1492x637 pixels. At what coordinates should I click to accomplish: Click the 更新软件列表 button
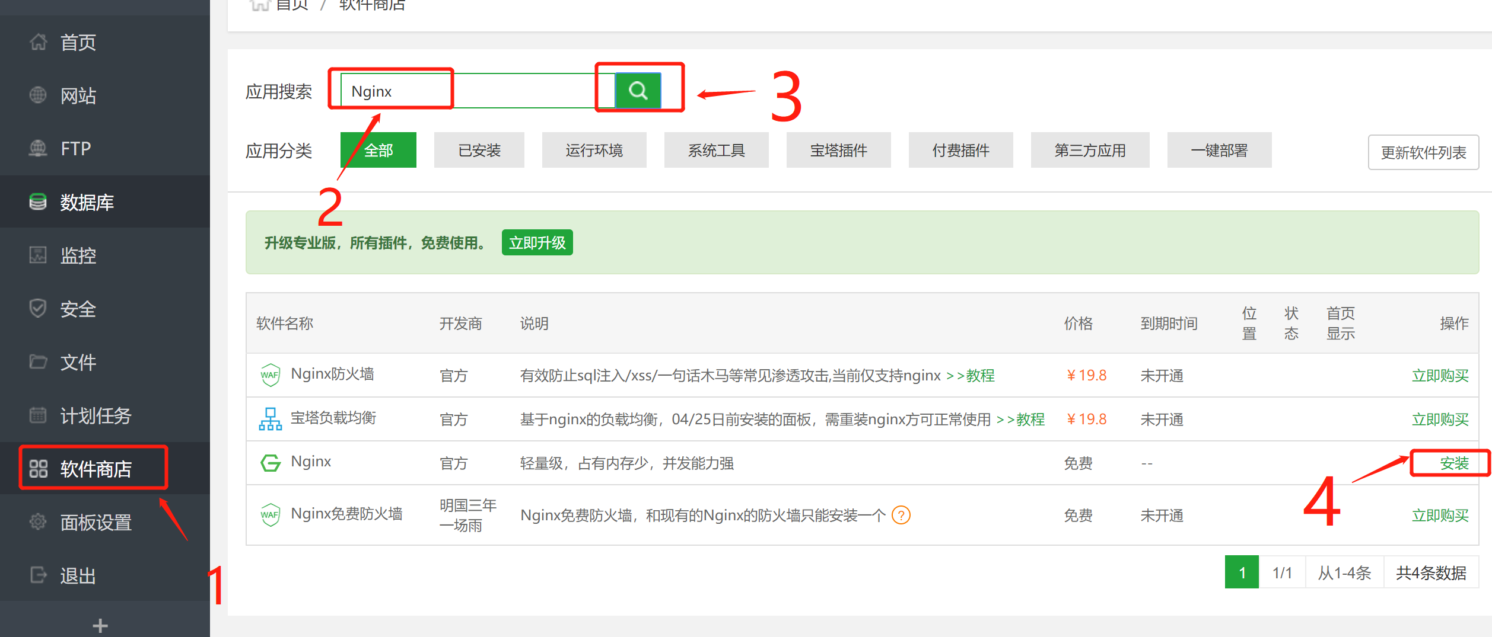pos(1423,153)
